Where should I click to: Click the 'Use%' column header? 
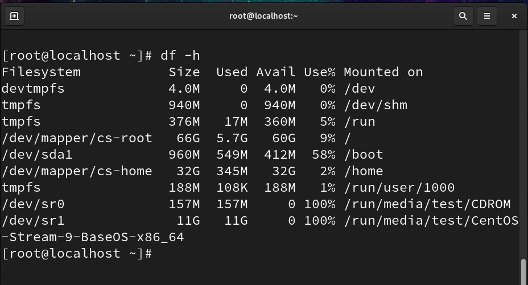[x=319, y=72]
